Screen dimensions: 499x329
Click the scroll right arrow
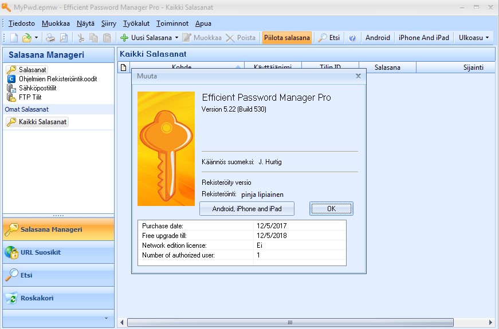[x=490, y=322]
